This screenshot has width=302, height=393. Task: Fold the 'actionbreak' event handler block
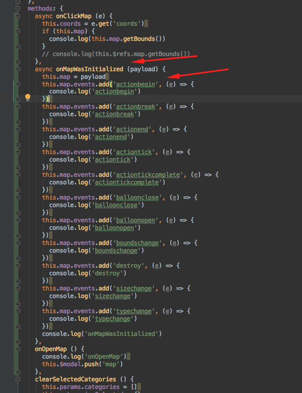click(18, 107)
